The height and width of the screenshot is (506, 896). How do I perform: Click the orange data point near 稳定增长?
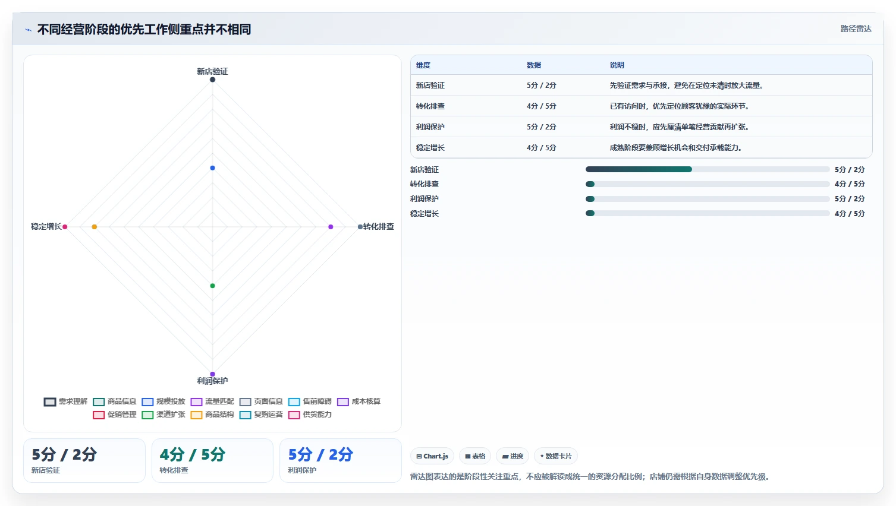coord(95,227)
